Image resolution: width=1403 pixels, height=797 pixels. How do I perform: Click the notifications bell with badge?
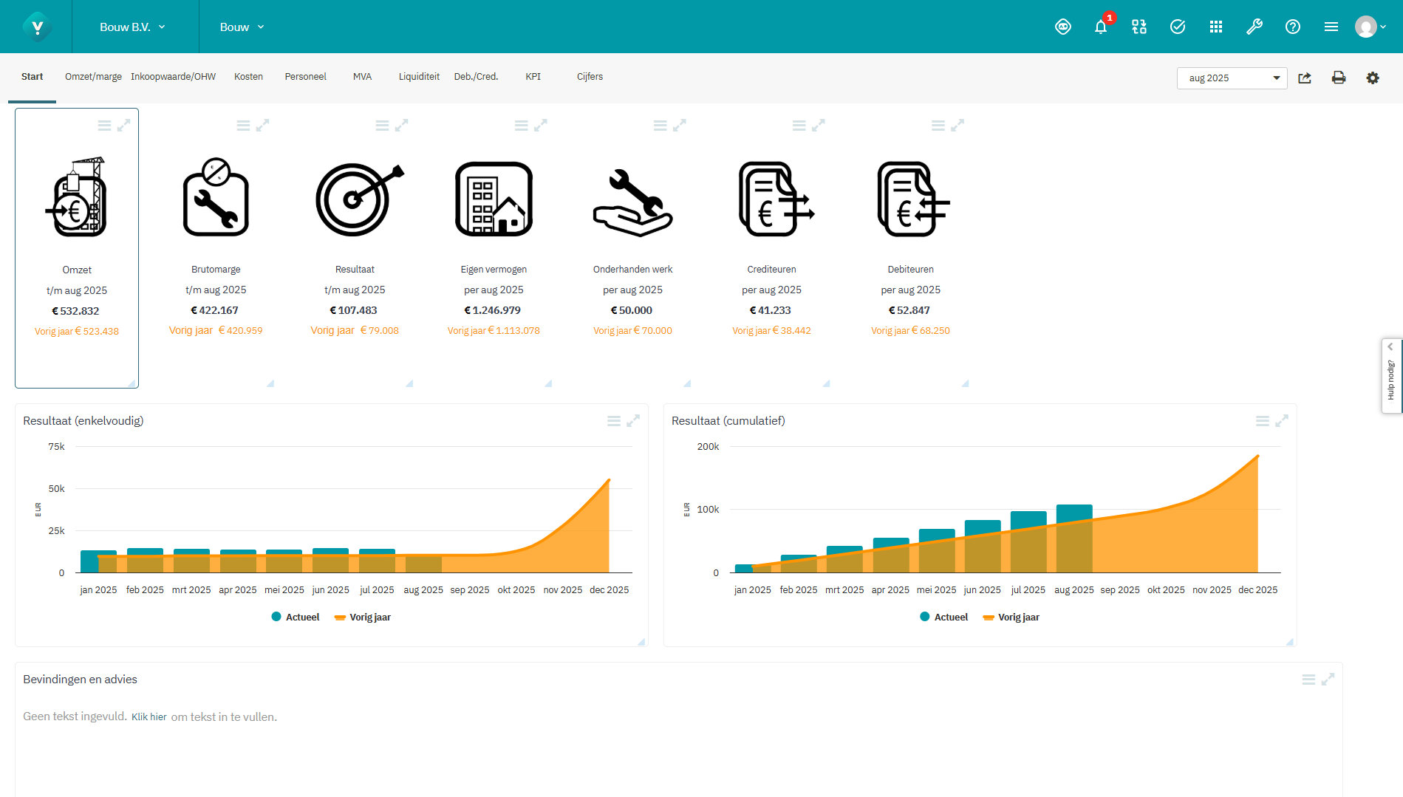pos(1100,27)
